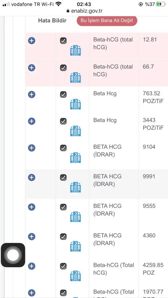Tap the enabiz.gov.tr address bar
The height and width of the screenshot is (298, 168).
[84, 11]
